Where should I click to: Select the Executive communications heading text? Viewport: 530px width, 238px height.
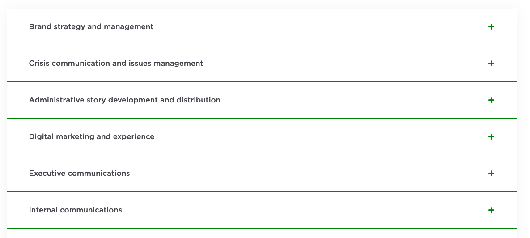pos(79,174)
